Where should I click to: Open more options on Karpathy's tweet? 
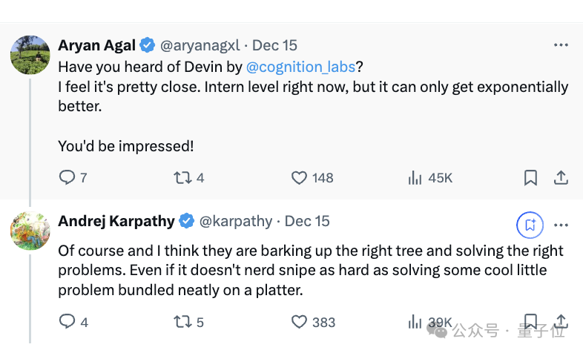click(561, 223)
